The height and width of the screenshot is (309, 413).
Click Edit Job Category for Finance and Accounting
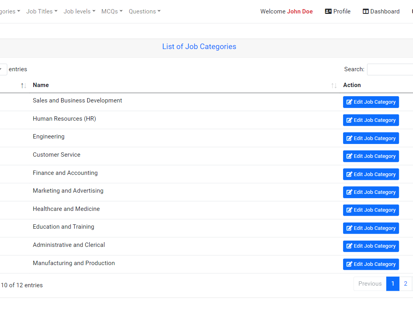(371, 174)
